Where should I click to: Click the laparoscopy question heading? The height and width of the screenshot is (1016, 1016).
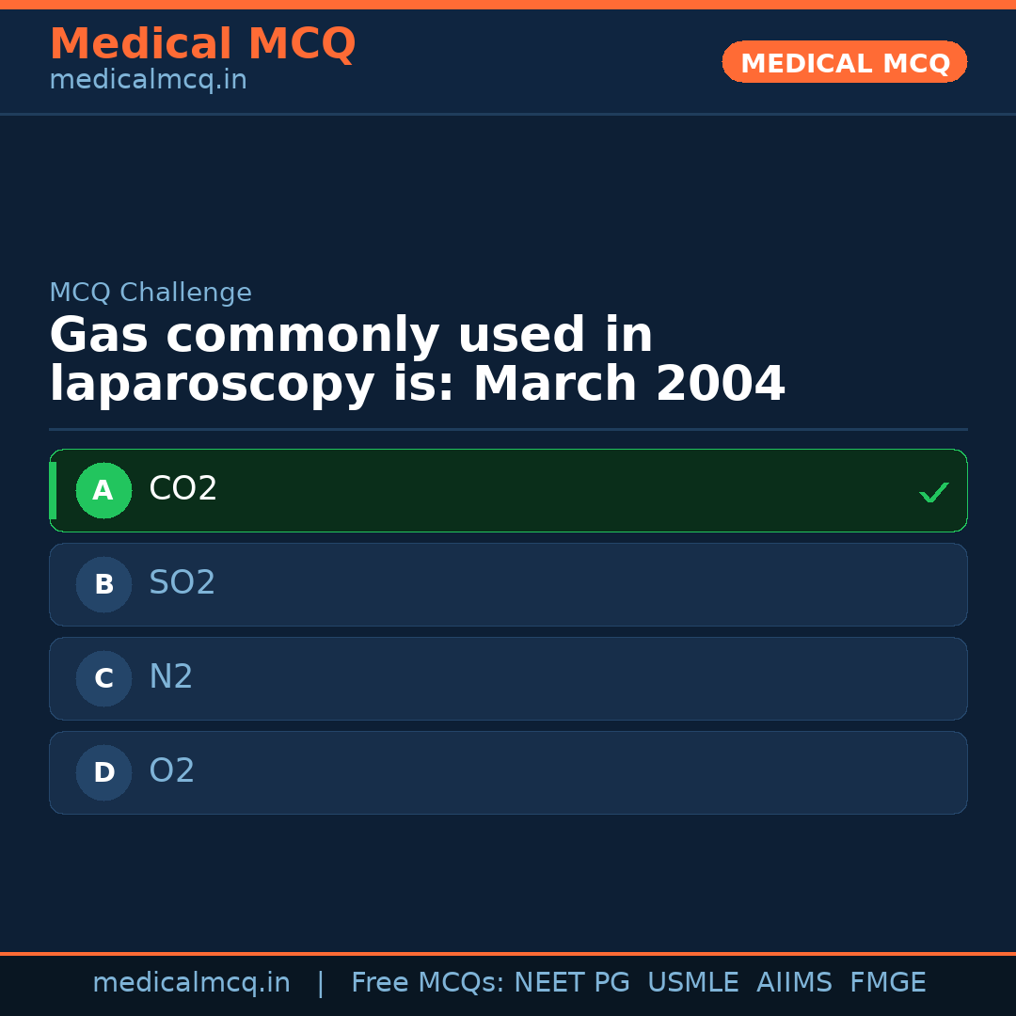pos(417,360)
